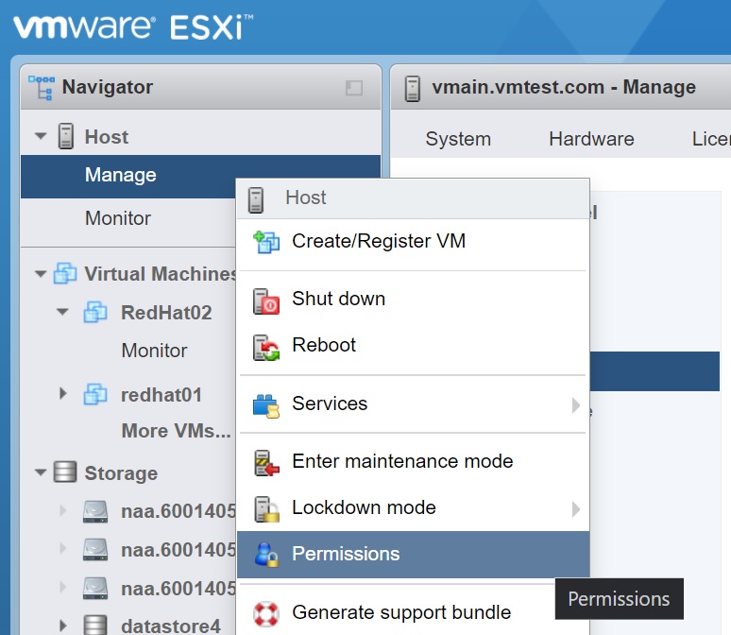Screen dimensions: 731x635
Task: Click the Create/Register VM icon
Action: (266, 242)
